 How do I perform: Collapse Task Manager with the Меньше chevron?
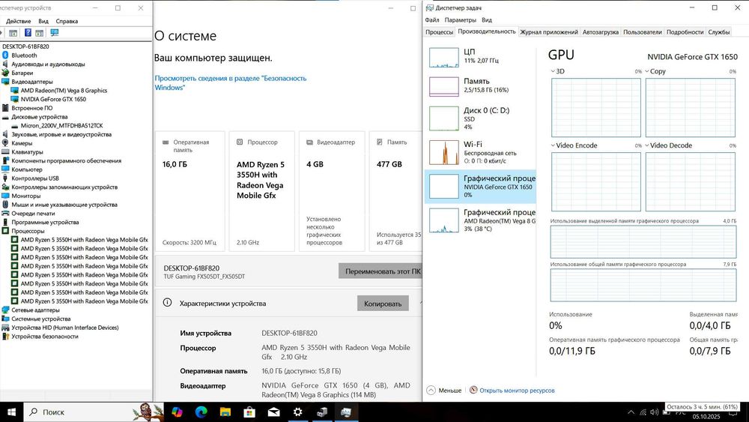[x=431, y=390]
